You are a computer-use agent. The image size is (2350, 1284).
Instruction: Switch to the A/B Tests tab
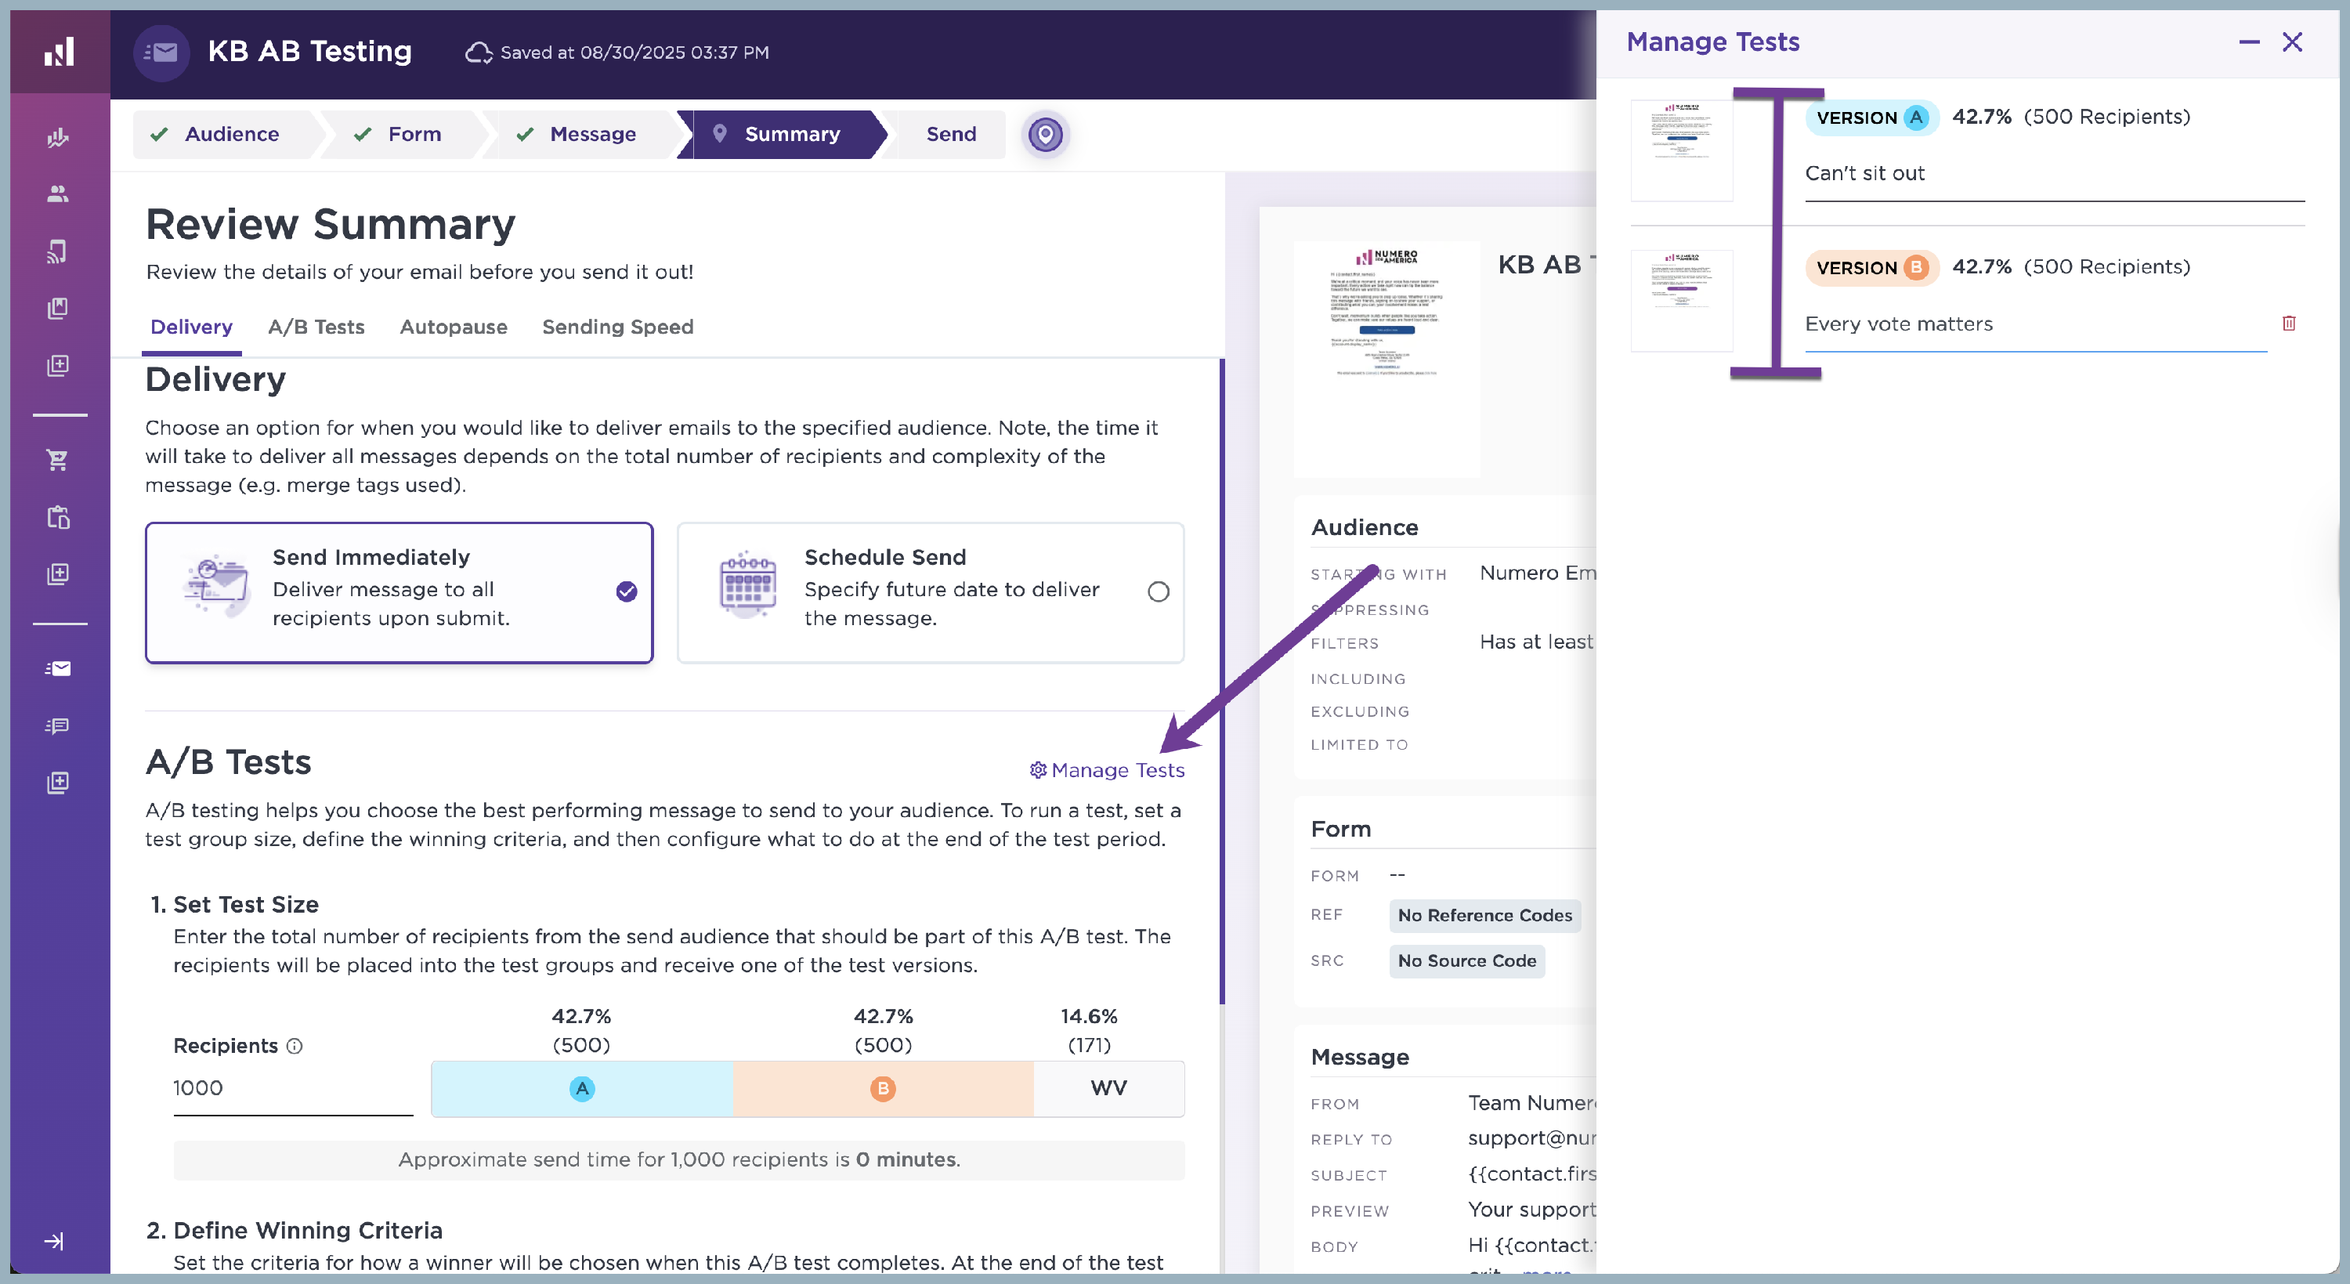pyautogui.click(x=316, y=327)
